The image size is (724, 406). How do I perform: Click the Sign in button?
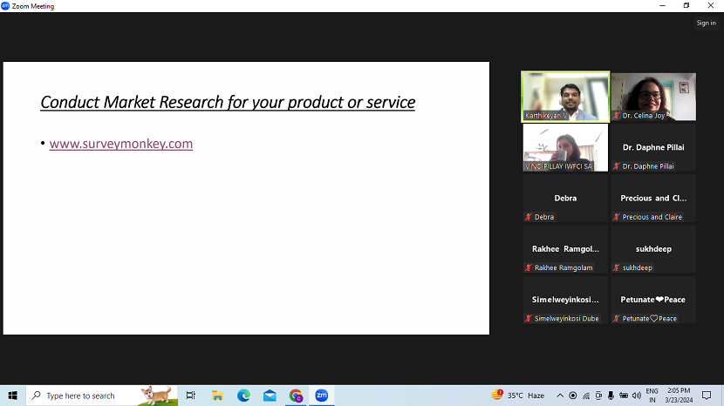coord(706,24)
